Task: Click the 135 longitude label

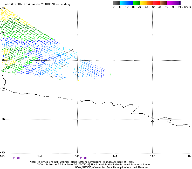Action: [2, 156]
